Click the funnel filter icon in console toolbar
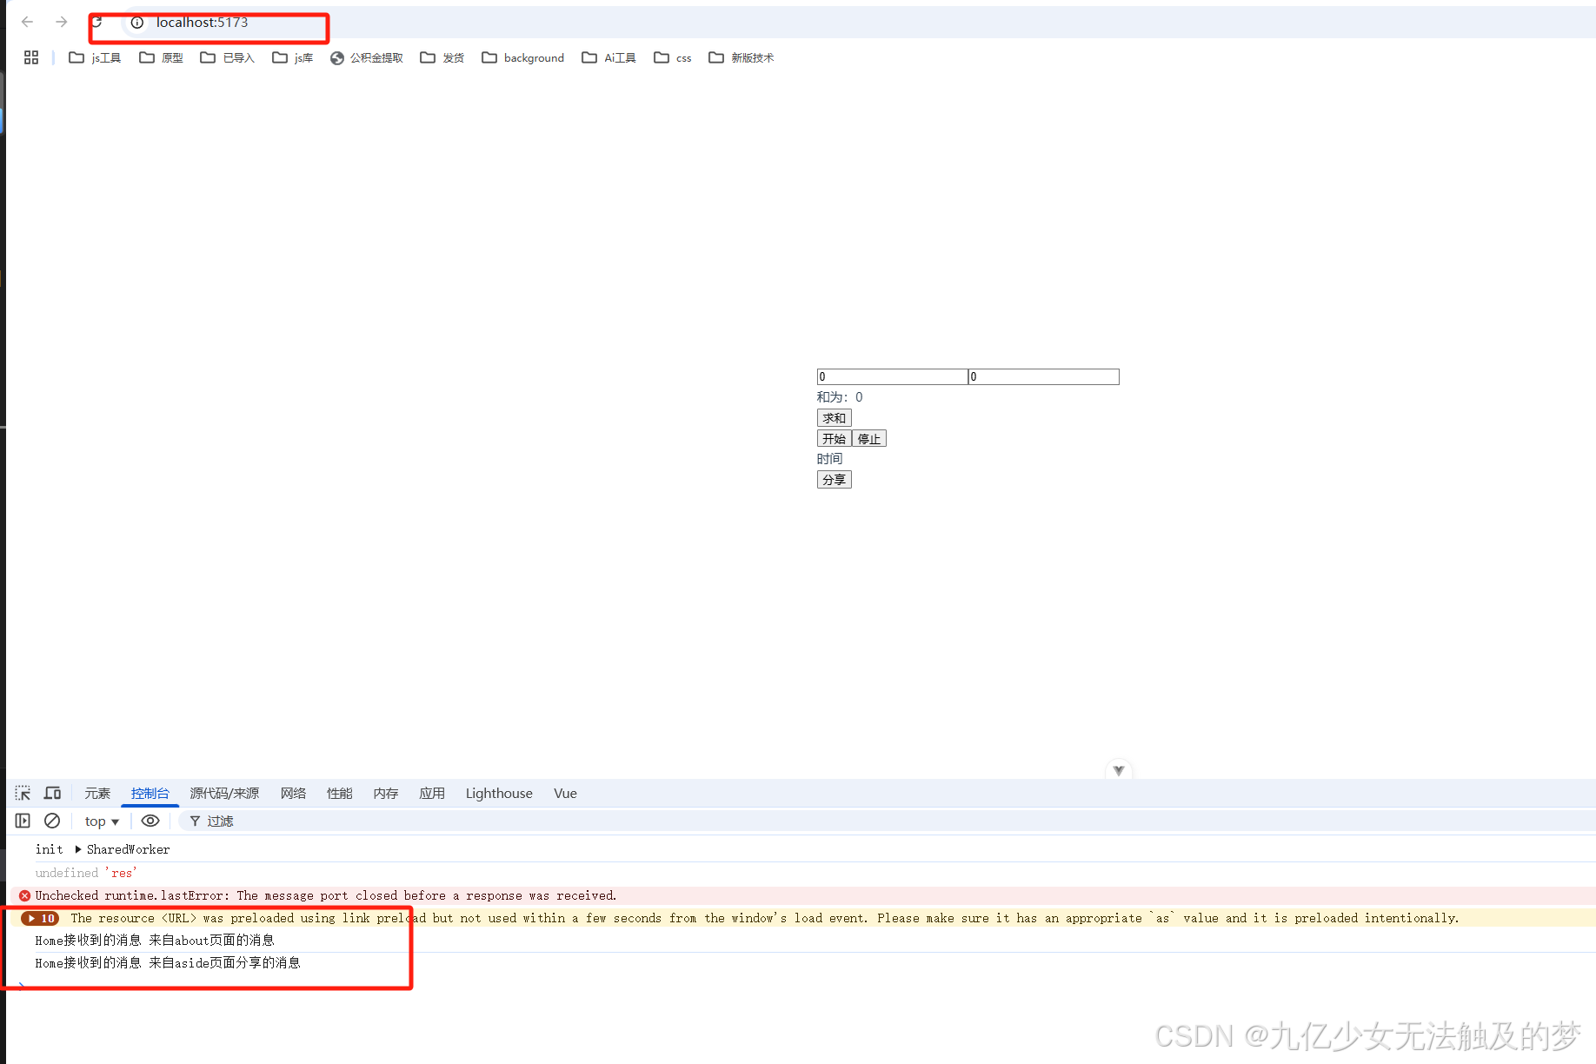The height and width of the screenshot is (1064, 1596). (x=195, y=821)
